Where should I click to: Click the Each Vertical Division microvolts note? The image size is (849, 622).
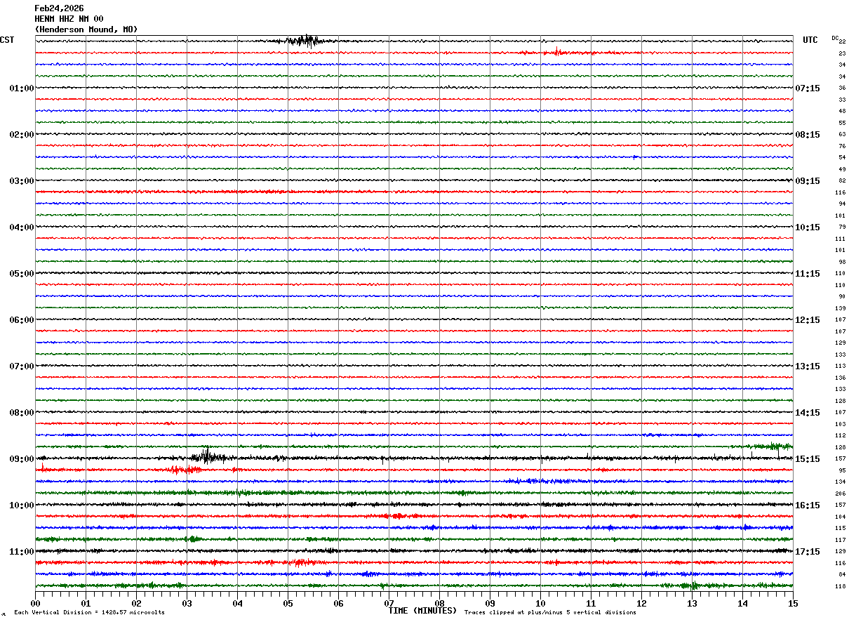[90, 612]
